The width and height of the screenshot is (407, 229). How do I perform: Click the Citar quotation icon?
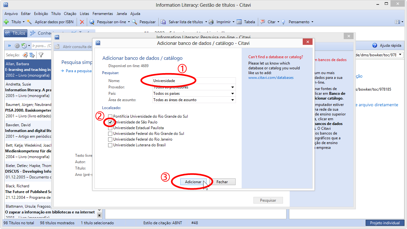[x=263, y=22]
